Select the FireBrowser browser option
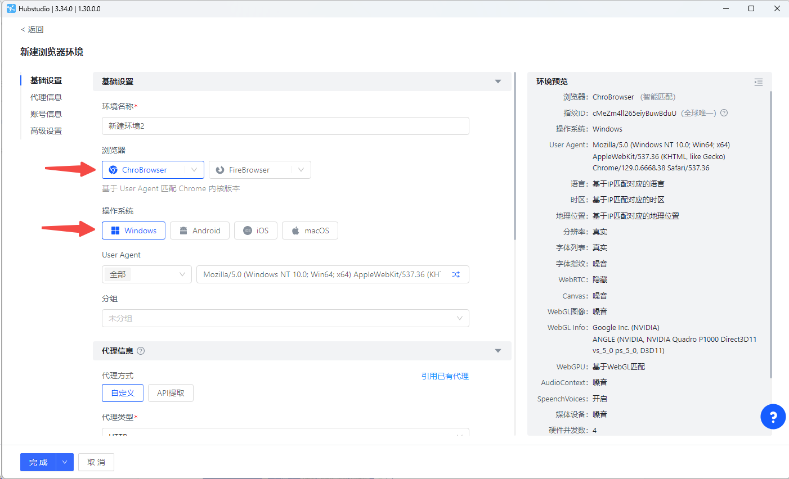The width and height of the screenshot is (789, 479). 260,170
